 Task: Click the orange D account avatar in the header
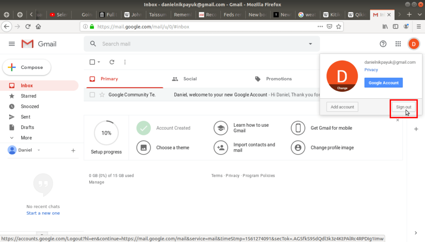(x=414, y=44)
